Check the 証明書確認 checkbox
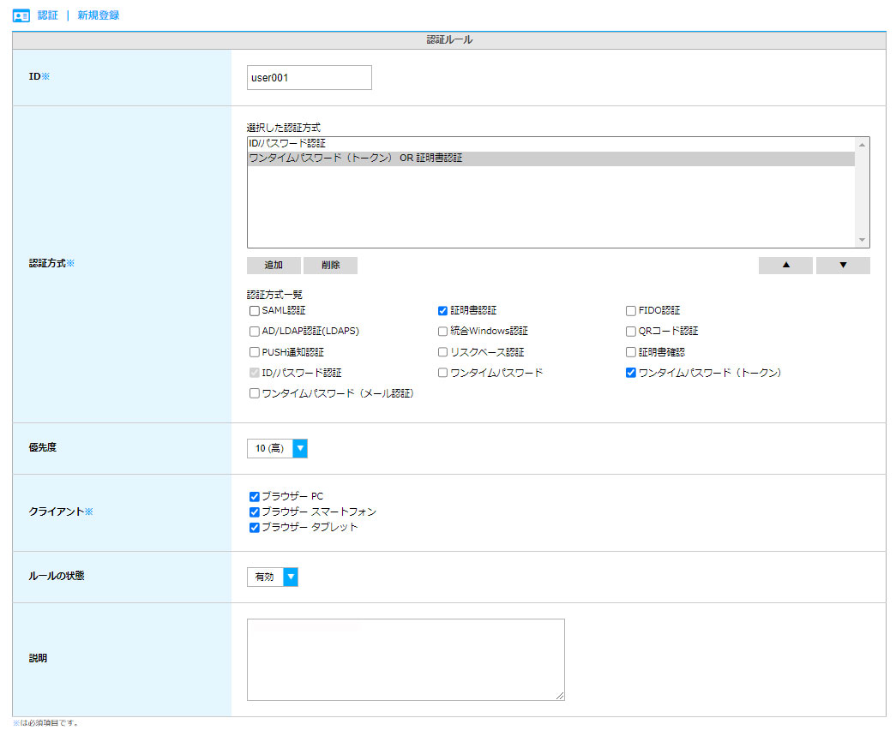This screenshot has width=896, height=730. click(631, 352)
